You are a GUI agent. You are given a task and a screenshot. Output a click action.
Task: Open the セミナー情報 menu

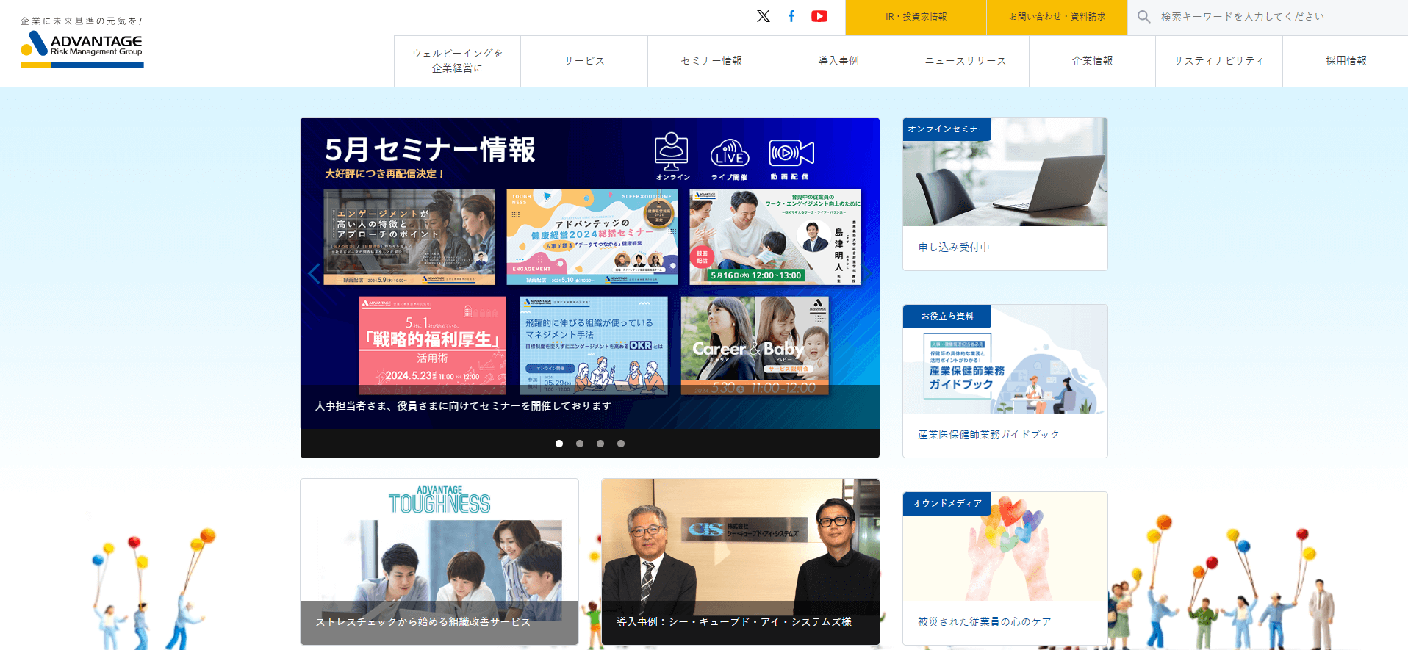pos(711,61)
